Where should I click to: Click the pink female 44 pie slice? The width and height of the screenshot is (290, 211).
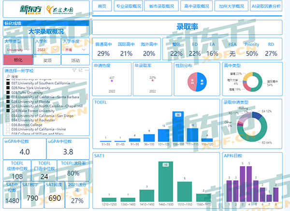[192, 82]
